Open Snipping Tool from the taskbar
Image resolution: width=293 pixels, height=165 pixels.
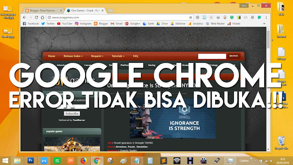click(110, 160)
